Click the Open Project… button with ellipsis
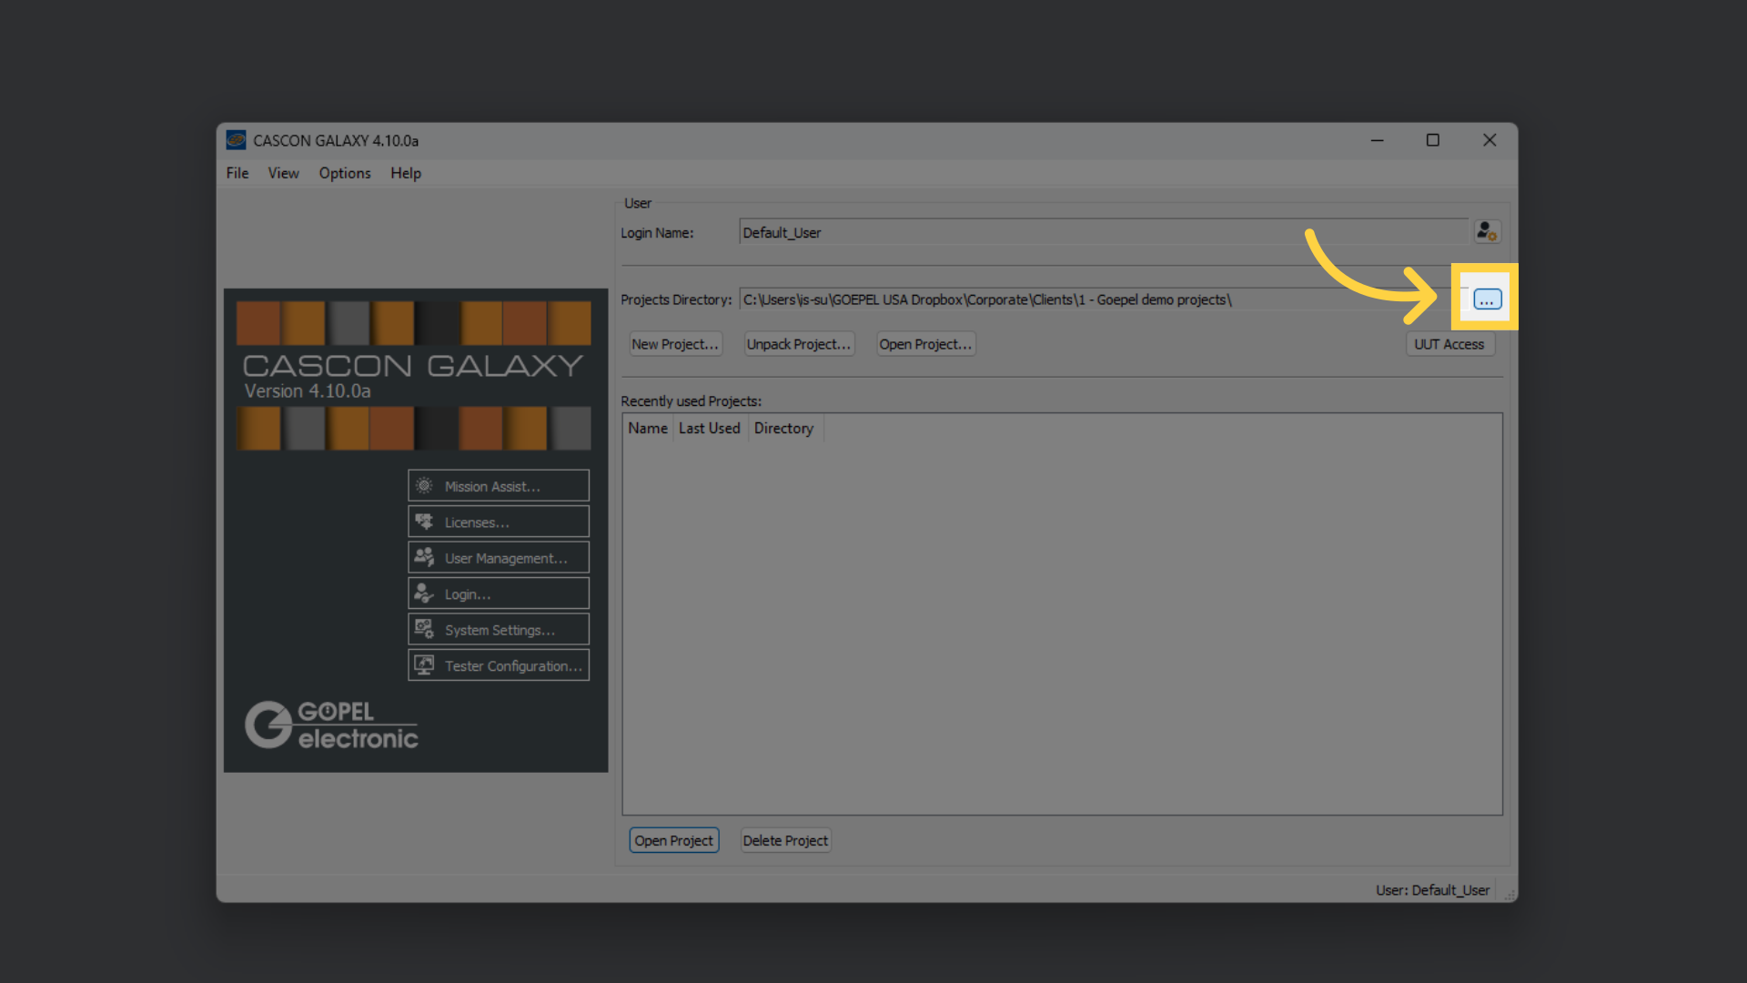This screenshot has width=1747, height=983. (925, 344)
